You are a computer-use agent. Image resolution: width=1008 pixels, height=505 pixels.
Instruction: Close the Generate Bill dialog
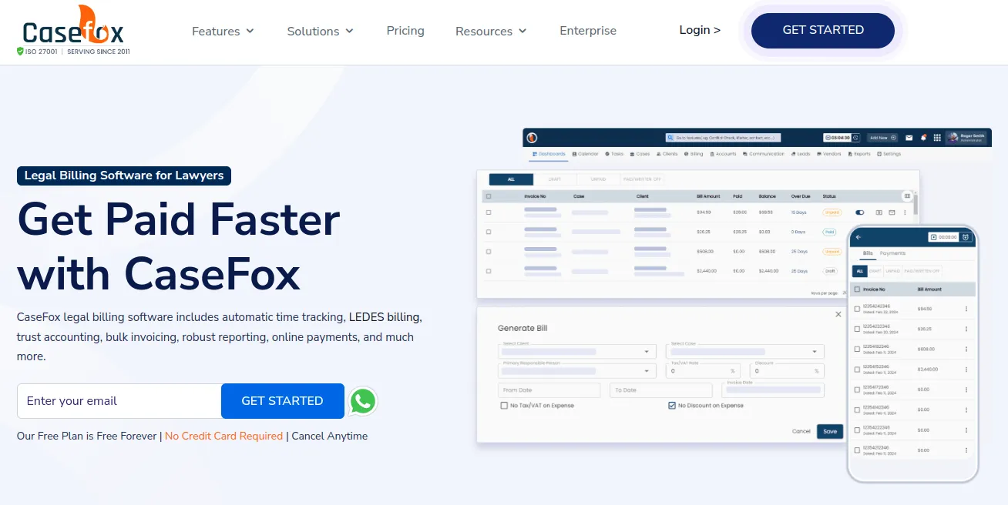point(838,314)
